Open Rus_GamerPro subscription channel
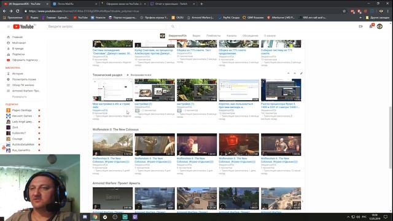The height and width of the screenshot is (221, 393). pos(21,150)
